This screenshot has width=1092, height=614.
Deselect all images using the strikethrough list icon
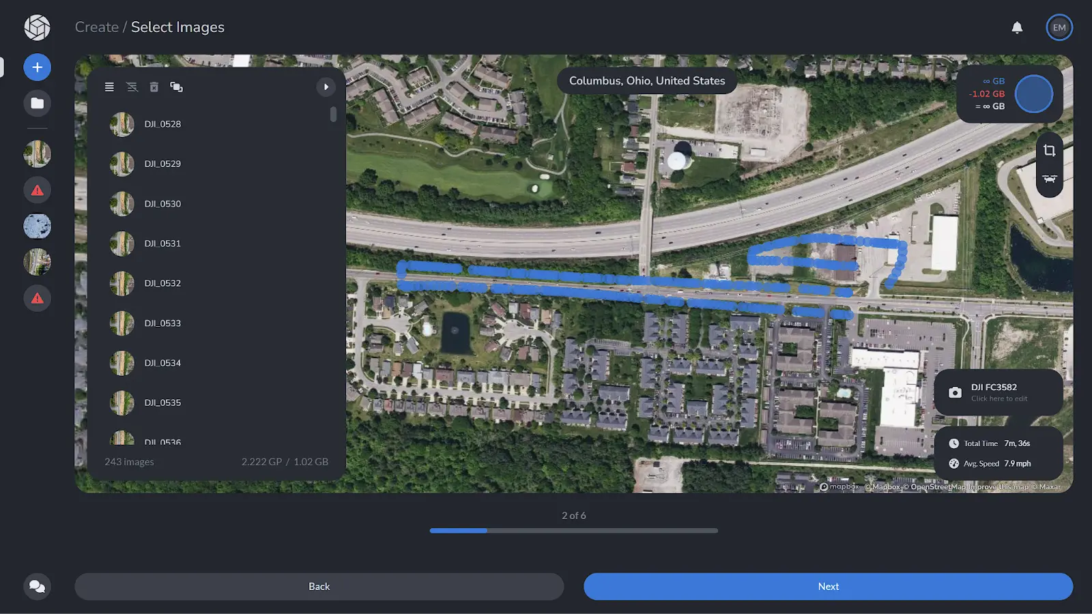(x=132, y=87)
